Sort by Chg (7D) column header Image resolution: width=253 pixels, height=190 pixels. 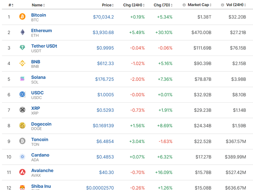click(x=163, y=5)
